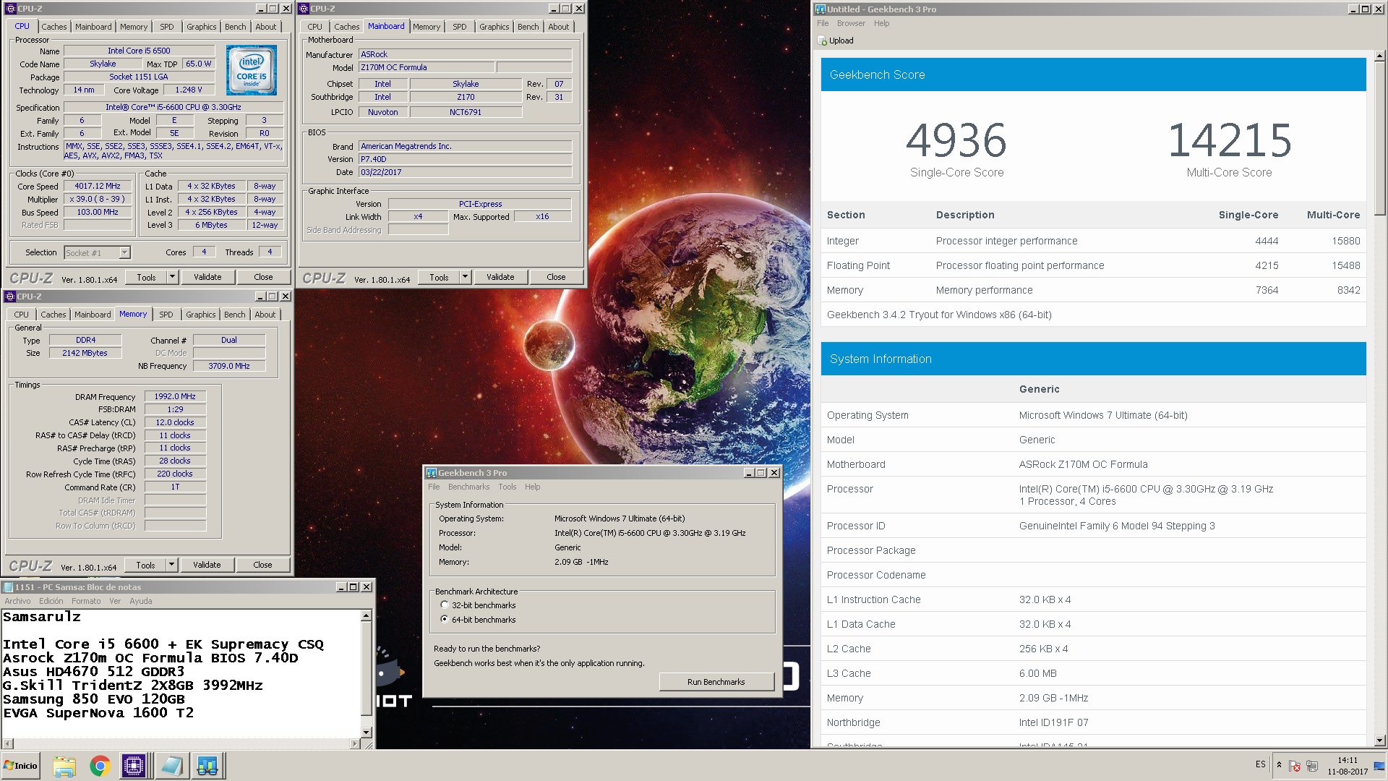This screenshot has width=1388, height=781.
Task: Click Validate in the Memory tab window
Action: 207,565
